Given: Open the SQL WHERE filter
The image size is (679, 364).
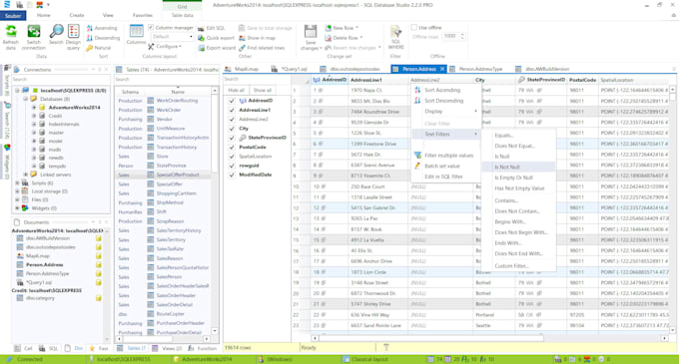Looking at the screenshot, I should [x=395, y=37].
